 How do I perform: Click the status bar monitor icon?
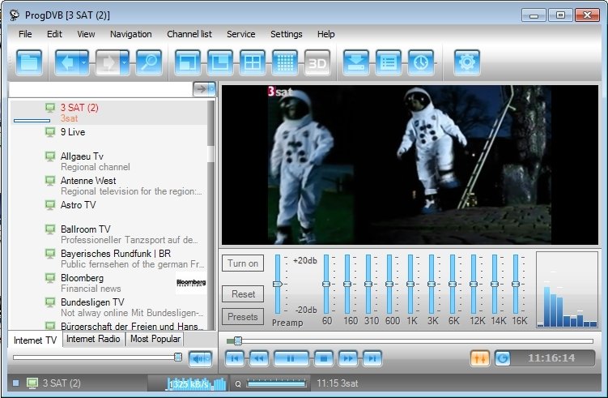[32, 383]
